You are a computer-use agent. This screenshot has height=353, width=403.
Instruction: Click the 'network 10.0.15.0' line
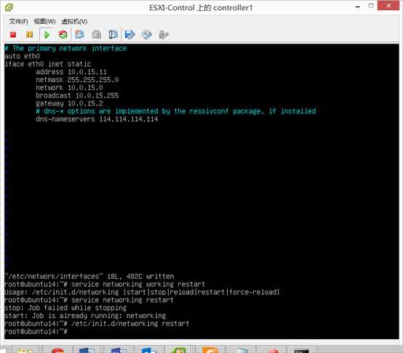(x=69, y=88)
